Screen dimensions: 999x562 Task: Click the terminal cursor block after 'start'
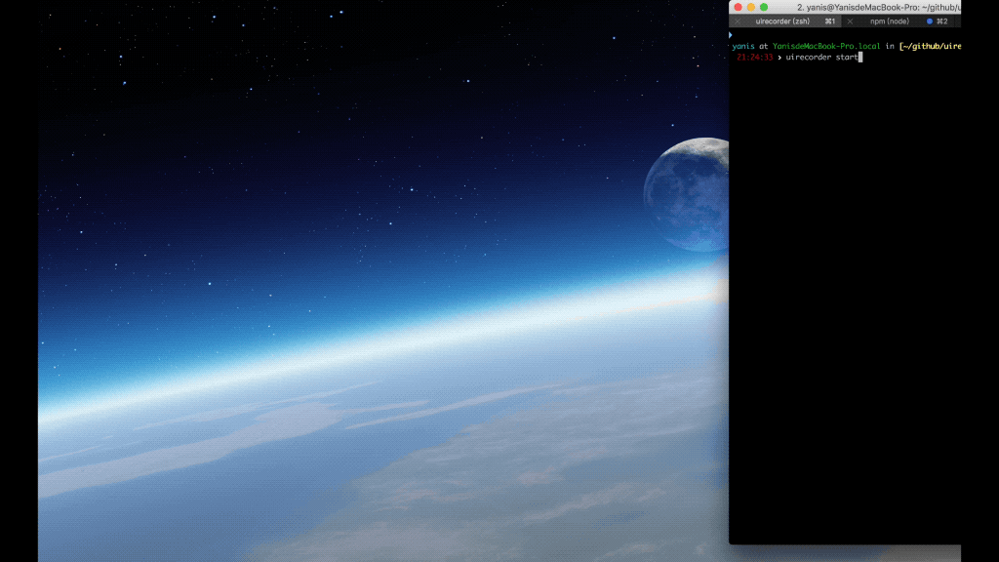click(x=860, y=58)
